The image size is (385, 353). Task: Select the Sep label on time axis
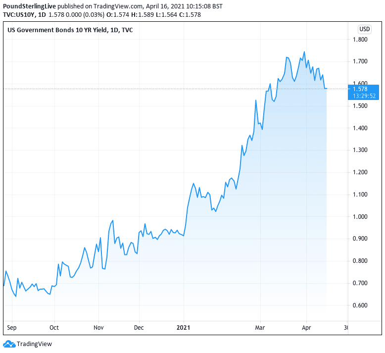pos(10,327)
